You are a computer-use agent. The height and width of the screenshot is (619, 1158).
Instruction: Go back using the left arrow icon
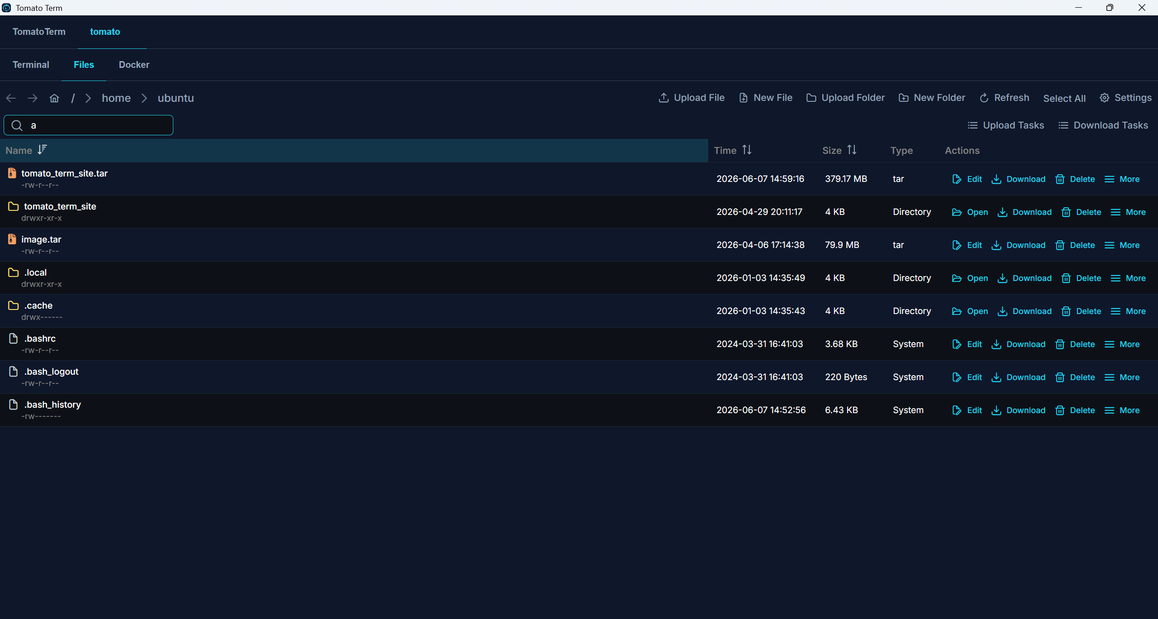[11, 98]
